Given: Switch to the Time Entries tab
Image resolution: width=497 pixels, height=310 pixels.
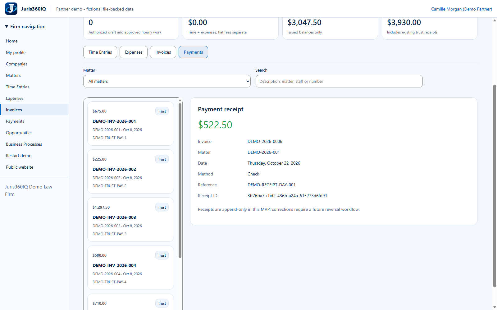Looking at the screenshot, I should coord(100,52).
